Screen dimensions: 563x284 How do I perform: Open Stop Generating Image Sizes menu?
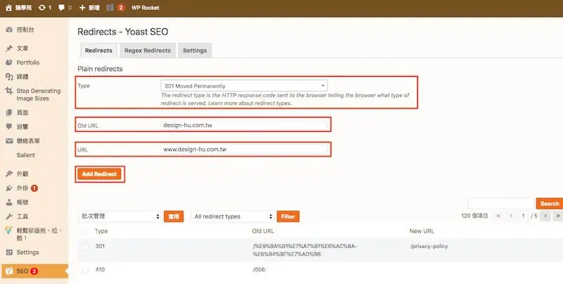(38, 94)
